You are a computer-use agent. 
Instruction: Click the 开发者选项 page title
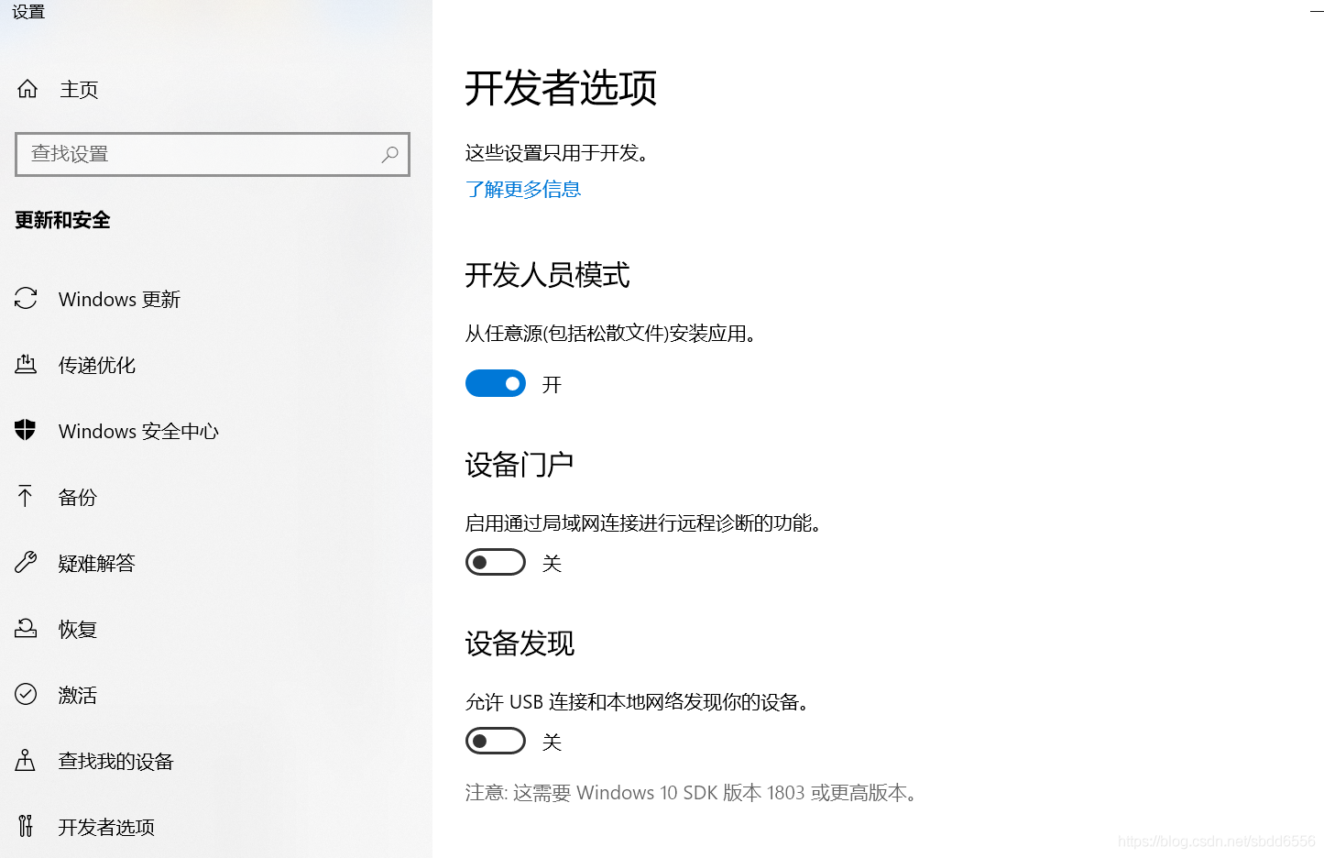(x=561, y=88)
